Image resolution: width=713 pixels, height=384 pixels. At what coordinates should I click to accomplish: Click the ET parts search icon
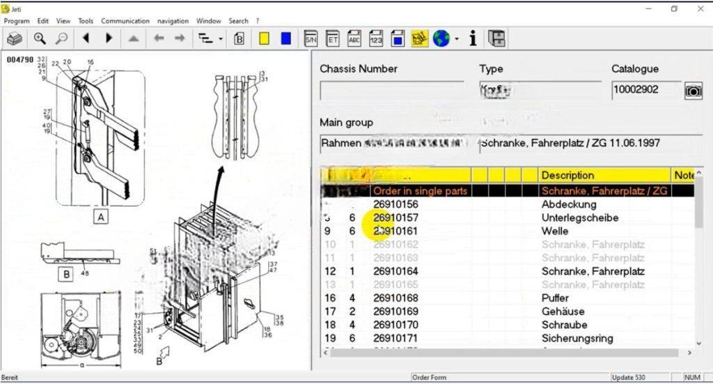pyautogui.click(x=333, y=39)
